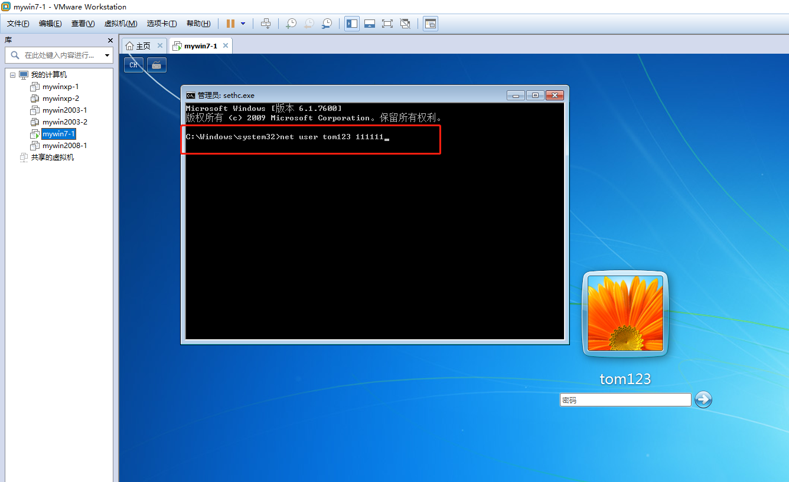Select 我的计算机 in the library

click(49, 75)
